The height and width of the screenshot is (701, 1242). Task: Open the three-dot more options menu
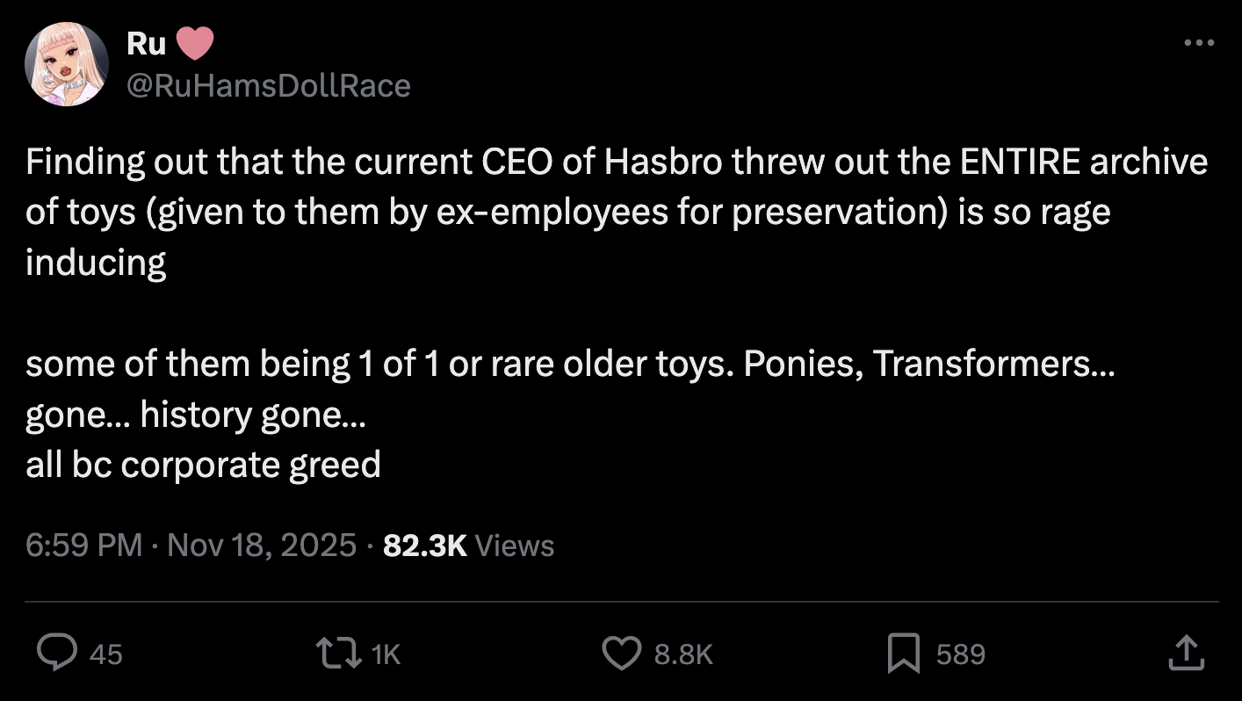point(1198,42)
